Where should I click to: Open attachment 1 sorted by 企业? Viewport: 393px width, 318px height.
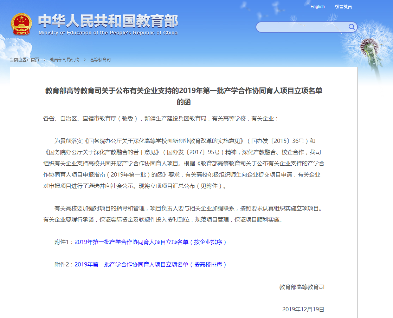[150, 242]
